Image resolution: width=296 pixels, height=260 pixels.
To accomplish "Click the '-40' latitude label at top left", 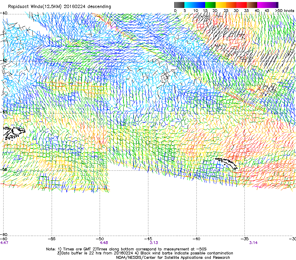I will 4,13.
